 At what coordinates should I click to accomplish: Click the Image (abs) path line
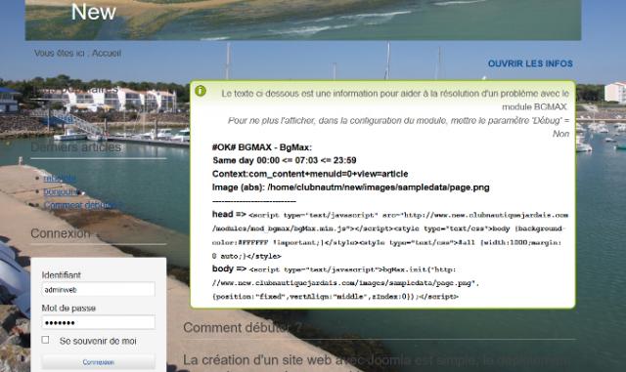350,187
